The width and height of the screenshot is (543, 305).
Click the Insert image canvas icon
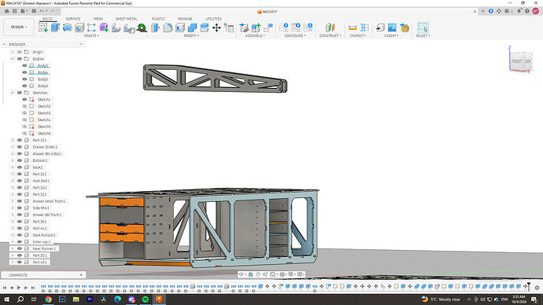392,28
